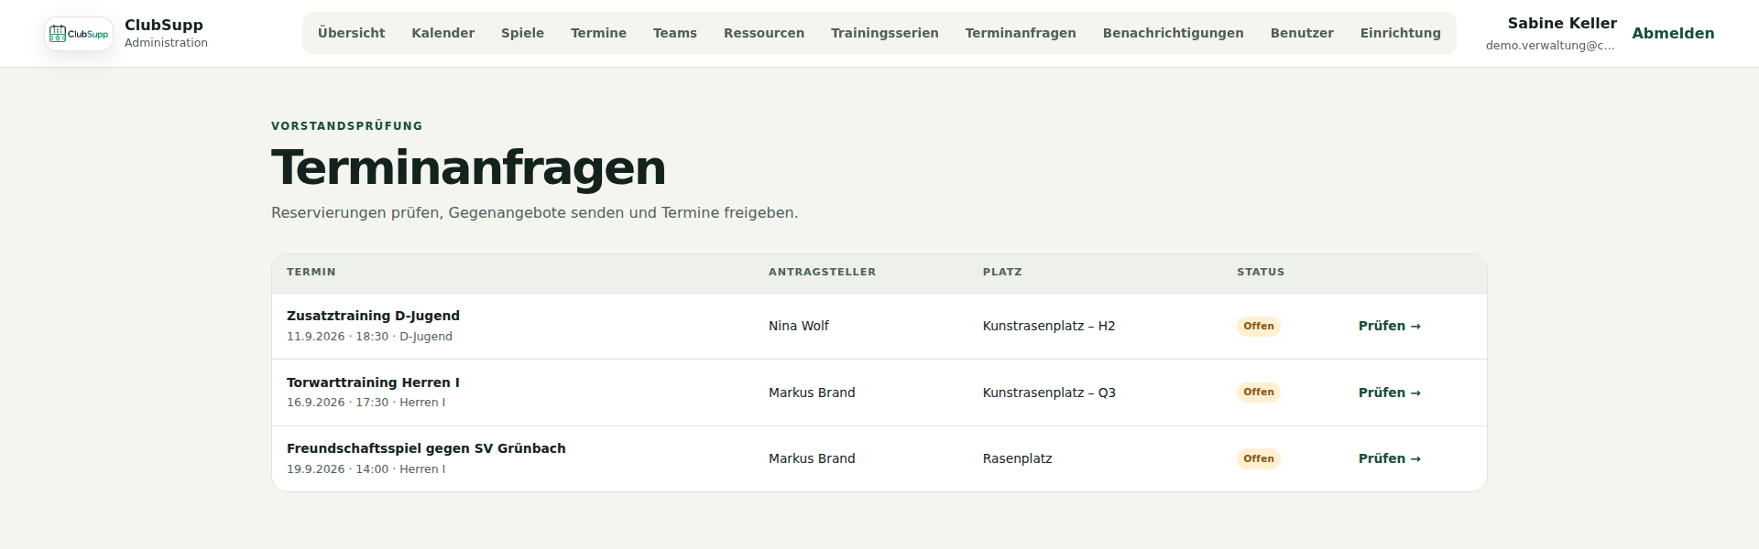Click the TERMIN column header
Image resolution: width=1759 pixels, height=549 pixels.
[311, 272]
